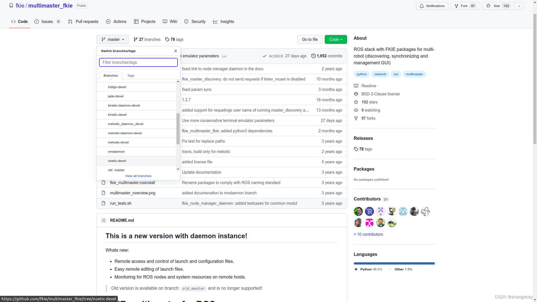Click the Filter branches/tags input field
The image size is (537, 302).
pos(138,62)
